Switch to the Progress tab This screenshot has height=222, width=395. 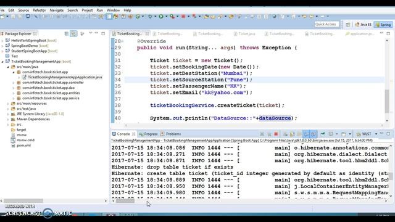148,134
